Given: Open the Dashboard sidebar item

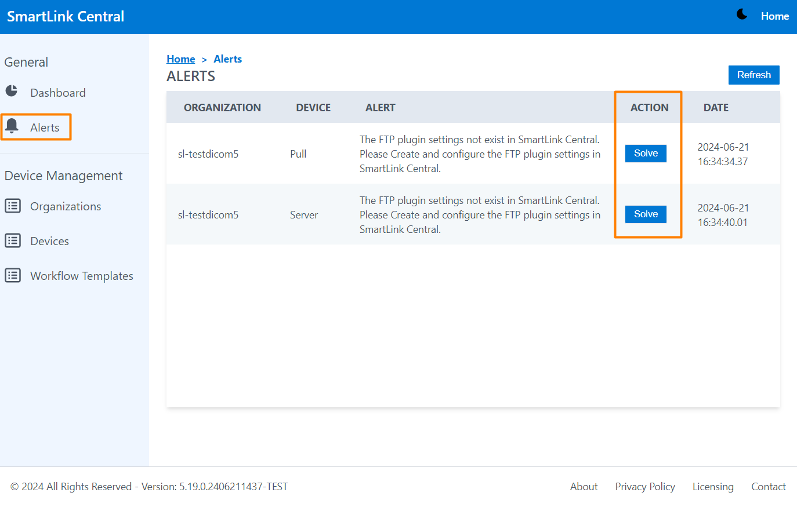Looking at the screenshot, I should click(x=57, y=93).
